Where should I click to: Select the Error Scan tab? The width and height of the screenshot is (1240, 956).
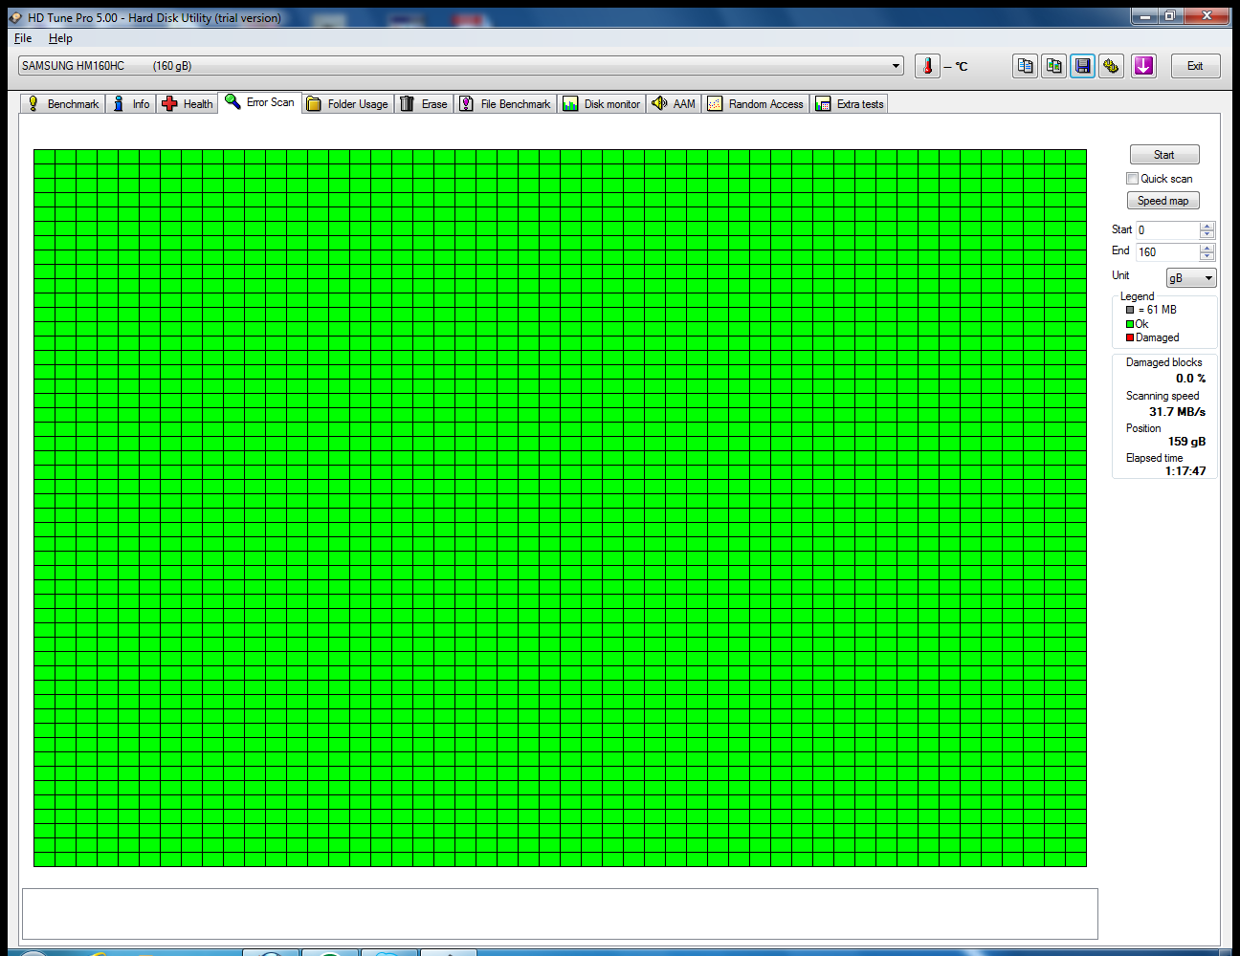(x=260, y=101)
